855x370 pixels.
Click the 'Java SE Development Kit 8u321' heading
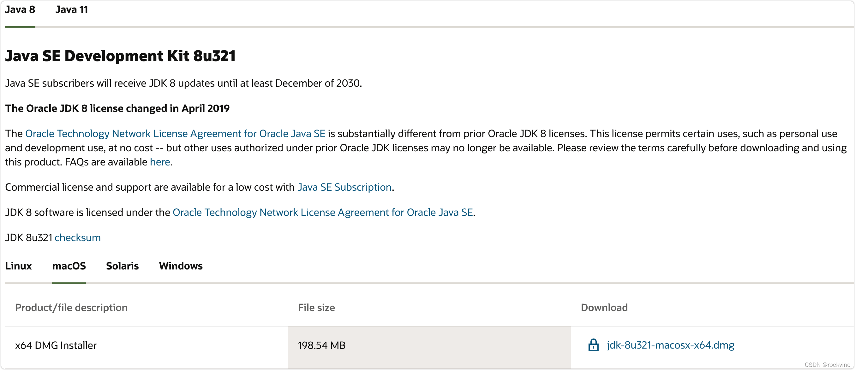point(120,56)
